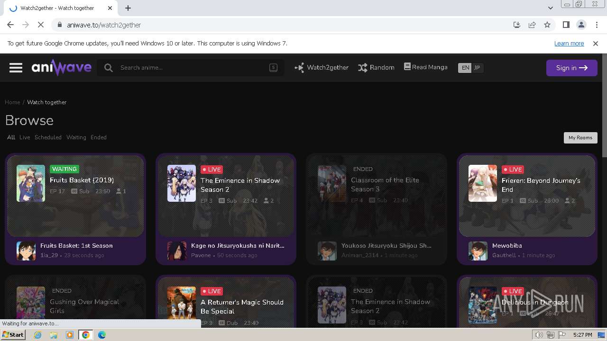Go to Home breadcrumb

(12, 102)
